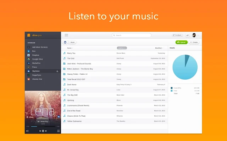Screen dimensions: 227x141
Task: Click the STORAGE section heading
Action: (31, 43)
